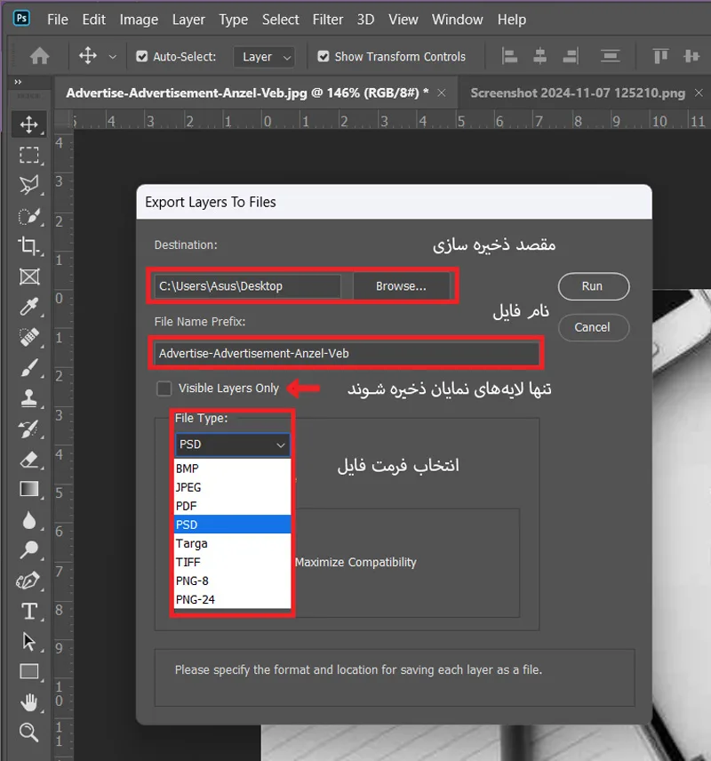Select the Rectangle shape tool

tap(29, 672)
